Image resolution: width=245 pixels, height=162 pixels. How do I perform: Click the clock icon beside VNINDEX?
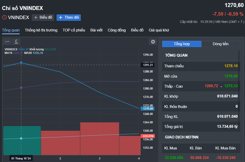pyautogui.click(x=4, y=18)
